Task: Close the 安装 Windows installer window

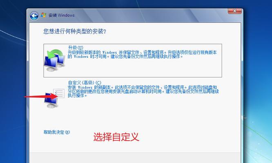Action: tap(234, 11)
